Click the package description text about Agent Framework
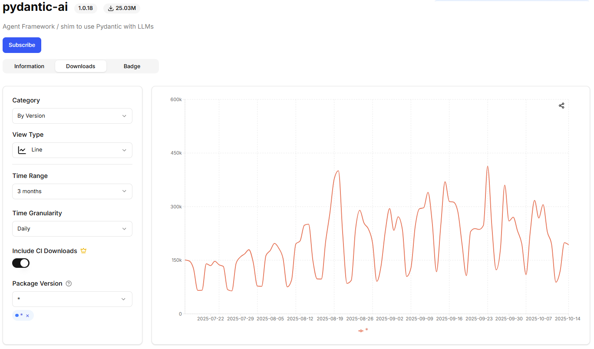Image resolution: width=594 pixels, height=349 pixels. [x=78, y=26]
